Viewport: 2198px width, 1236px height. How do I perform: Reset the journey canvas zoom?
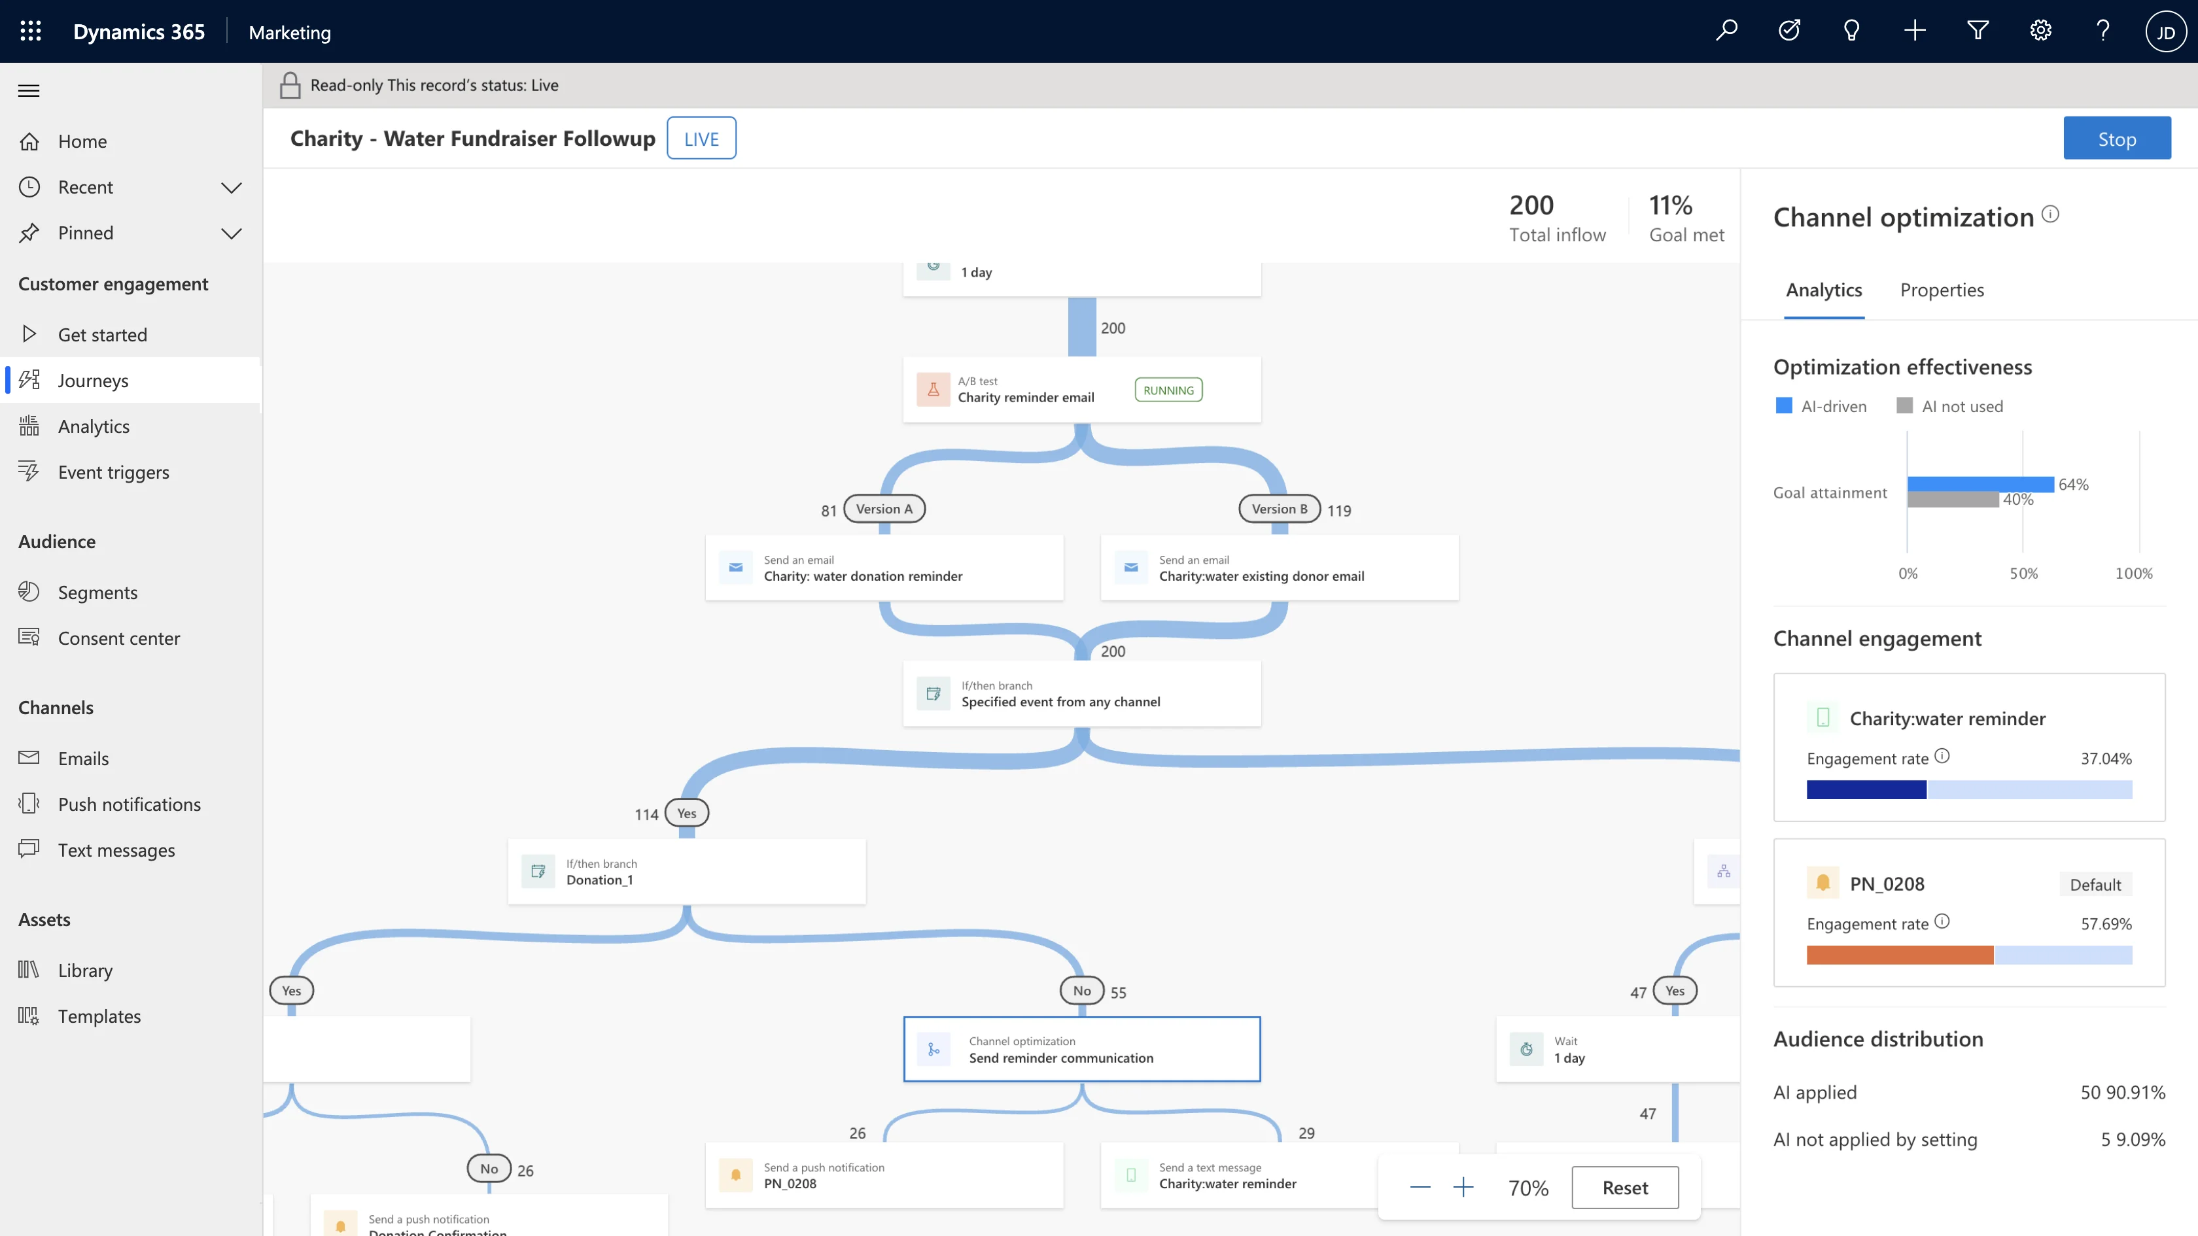[x=1624, y=1186]
